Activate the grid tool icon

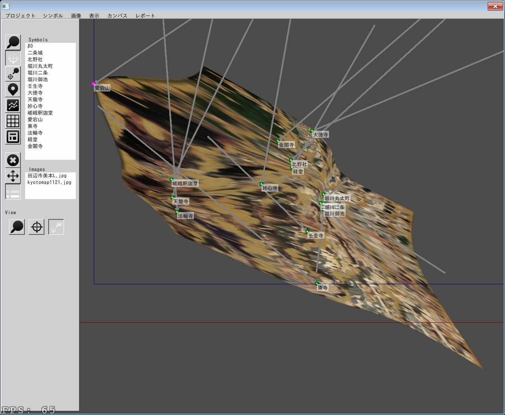(x=13, y=121)
